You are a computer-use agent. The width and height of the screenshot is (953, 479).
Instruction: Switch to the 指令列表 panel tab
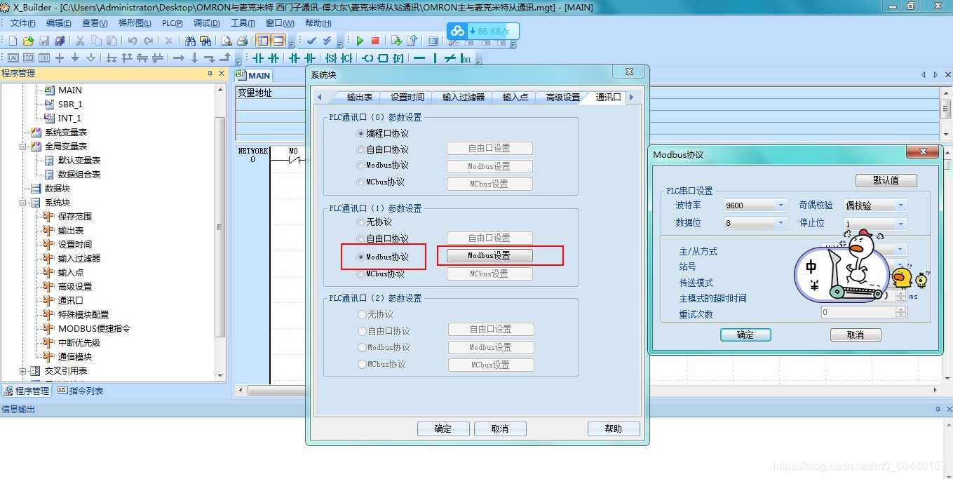(x=81, y=391)
